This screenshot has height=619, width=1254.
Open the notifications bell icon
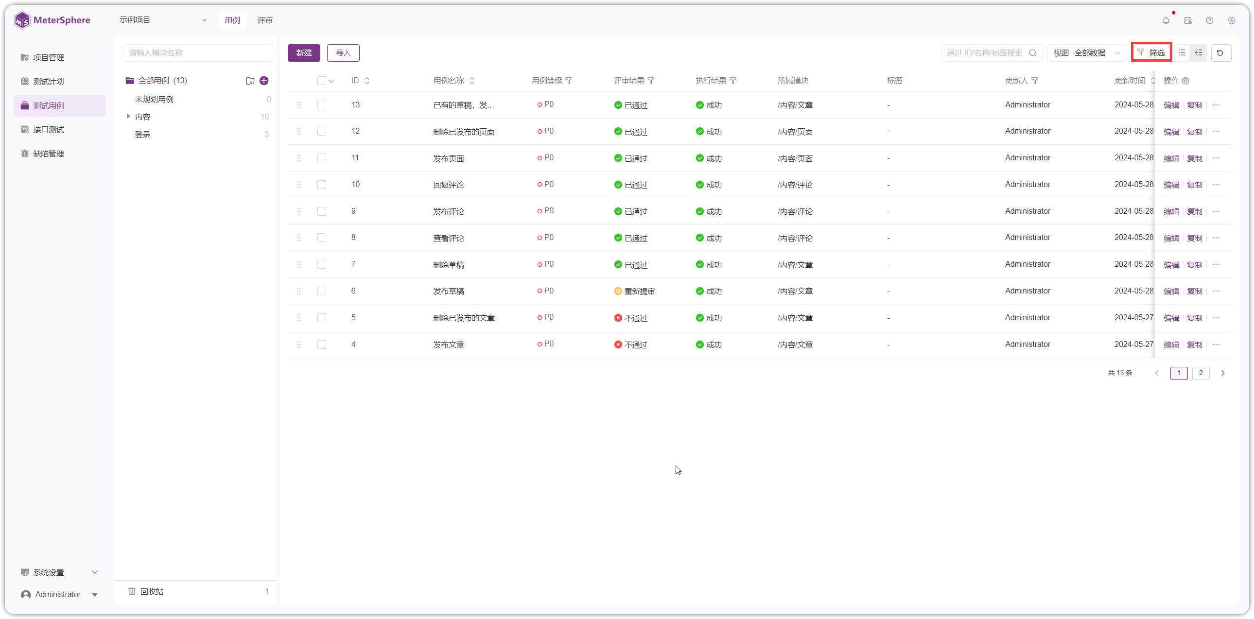pyautogui.click(x=1166, y=20)
